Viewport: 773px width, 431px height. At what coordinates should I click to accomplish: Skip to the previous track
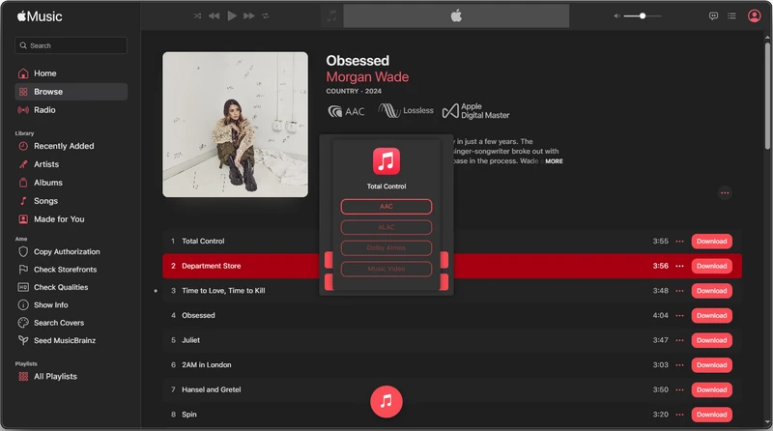[x=214, y=15]
